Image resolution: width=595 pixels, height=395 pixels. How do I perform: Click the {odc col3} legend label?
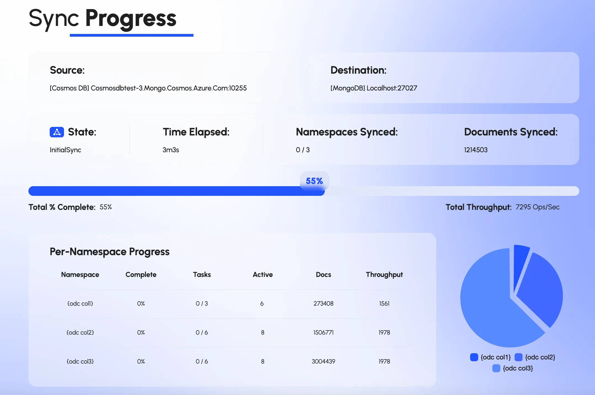(x=518, y=368)
